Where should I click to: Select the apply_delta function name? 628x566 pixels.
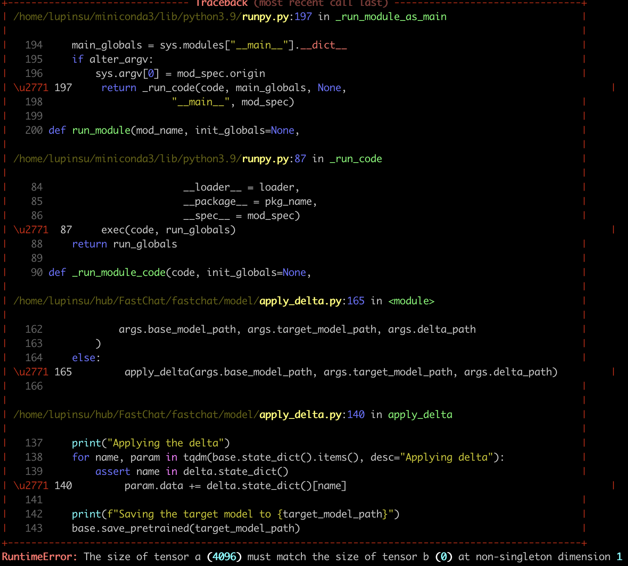click(420, 414)
